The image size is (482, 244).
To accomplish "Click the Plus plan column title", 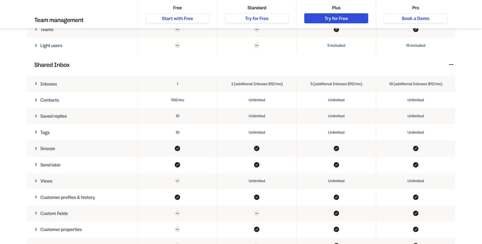I will pyautogui.click(x=336, y=7).
